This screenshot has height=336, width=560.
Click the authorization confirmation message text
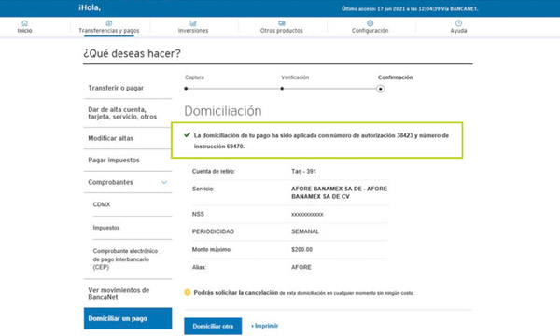[x=321, y=141]
